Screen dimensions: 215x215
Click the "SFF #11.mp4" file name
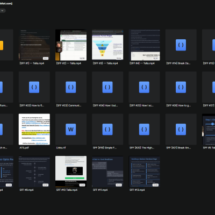point(100,190)
